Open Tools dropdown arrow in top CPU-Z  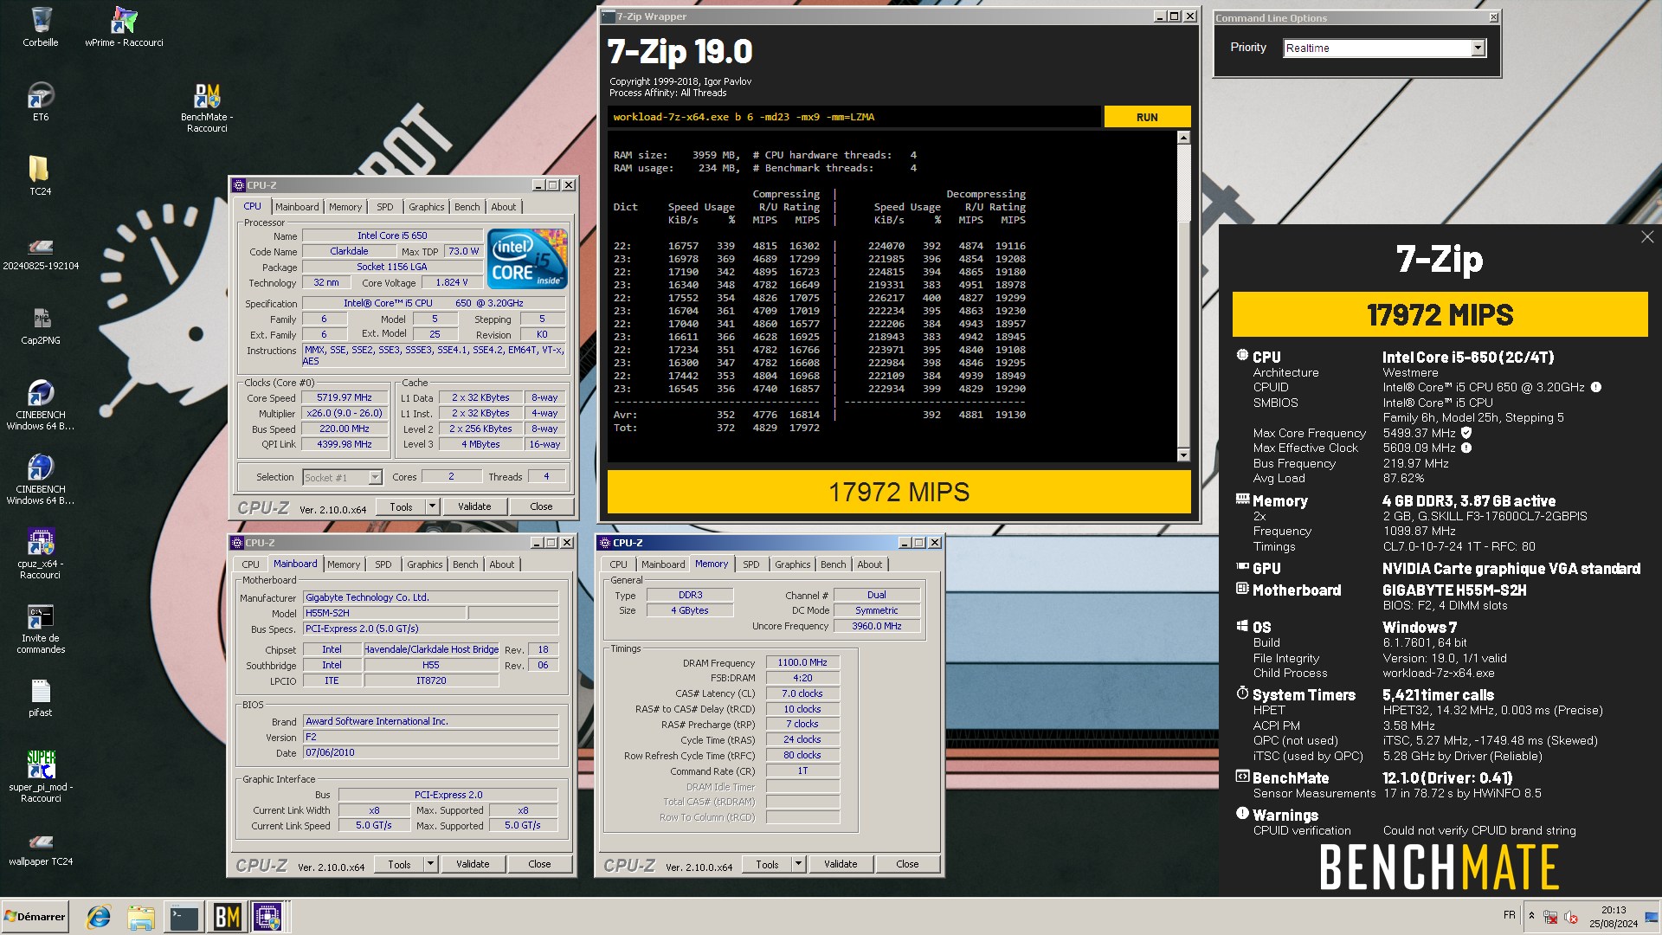[432, 506]
